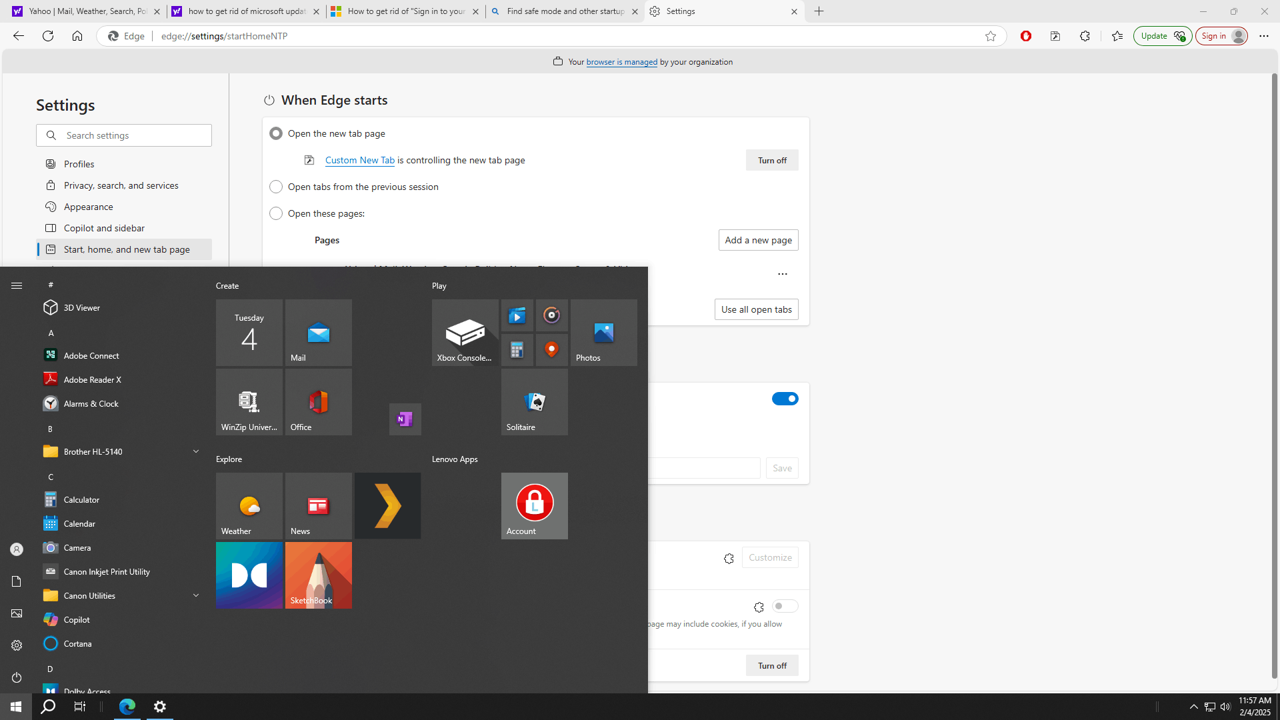Open Appearance settings section

tap(88, 207)
